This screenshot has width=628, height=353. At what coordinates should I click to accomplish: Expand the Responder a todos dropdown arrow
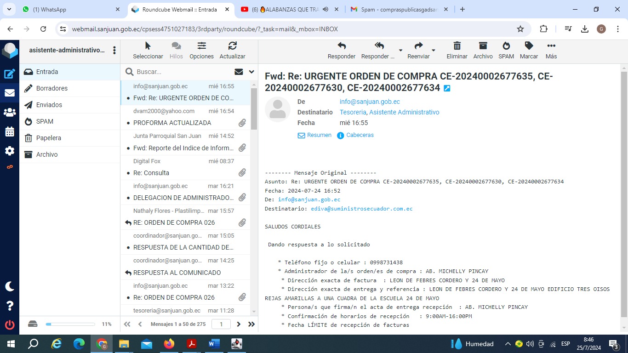[x=400, y=50]
